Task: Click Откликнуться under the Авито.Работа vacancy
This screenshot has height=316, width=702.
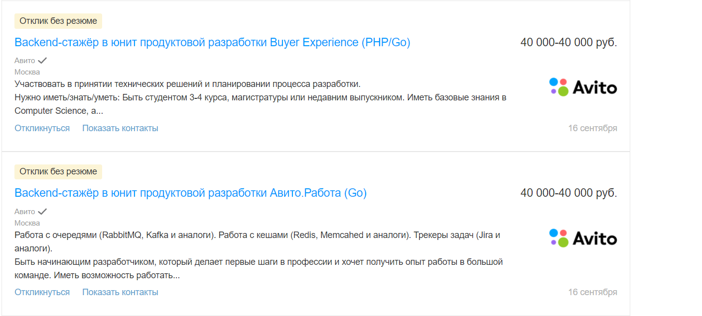Action: point(42,292)
